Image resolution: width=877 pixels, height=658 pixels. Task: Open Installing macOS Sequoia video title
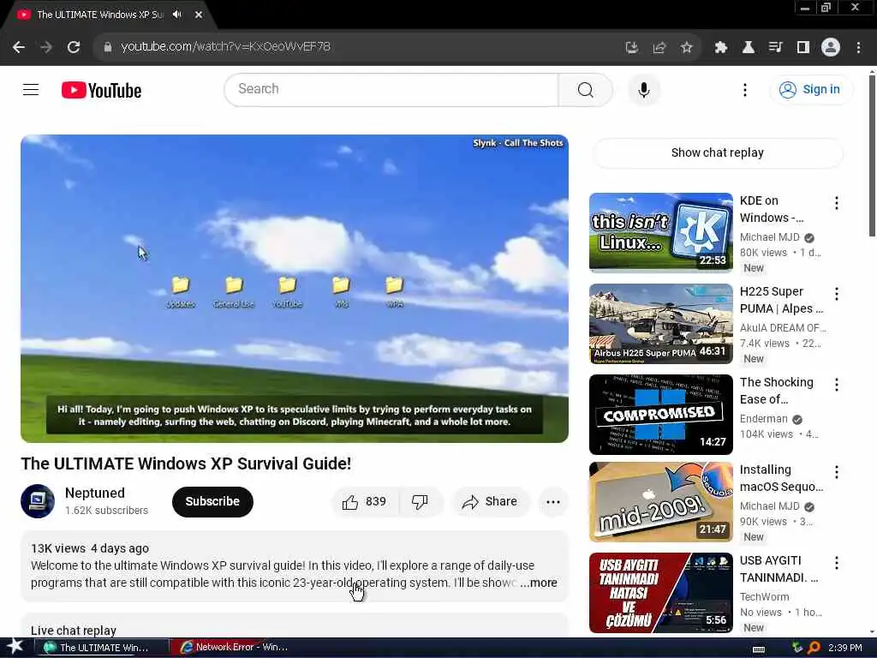(781, 478)
